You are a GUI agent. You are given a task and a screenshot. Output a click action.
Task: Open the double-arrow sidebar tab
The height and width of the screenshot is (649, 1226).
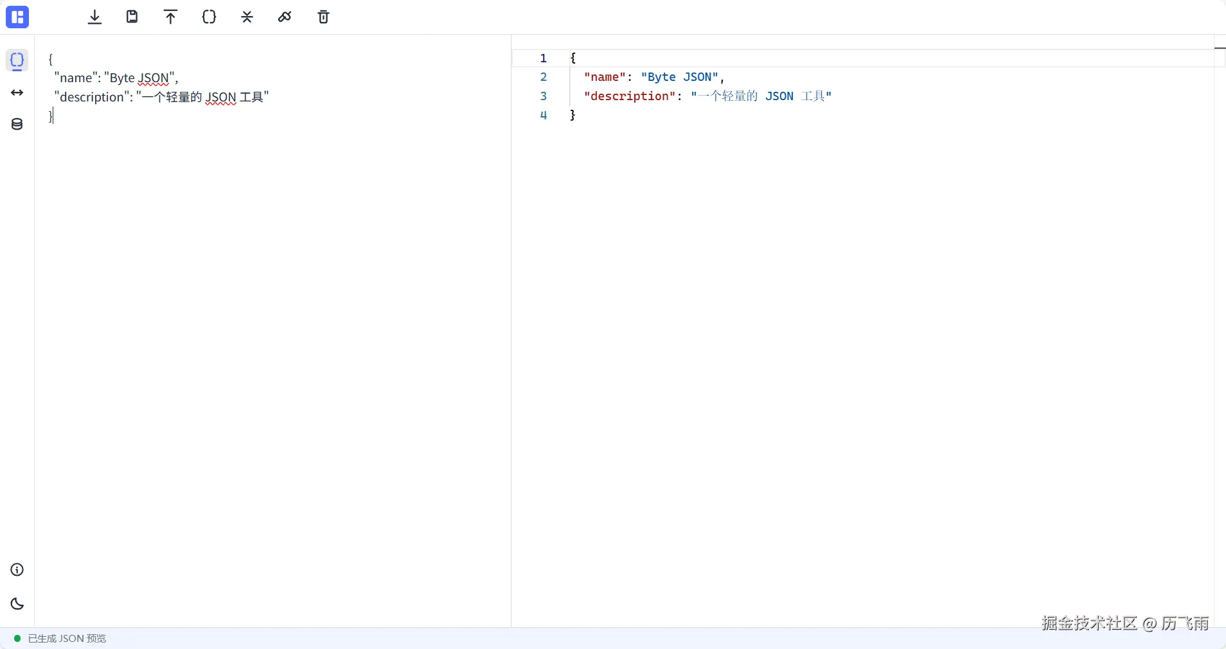17,93
